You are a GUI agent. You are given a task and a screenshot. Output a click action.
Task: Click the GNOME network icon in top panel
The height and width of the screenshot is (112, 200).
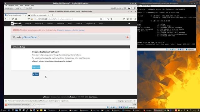pos(129,8)
